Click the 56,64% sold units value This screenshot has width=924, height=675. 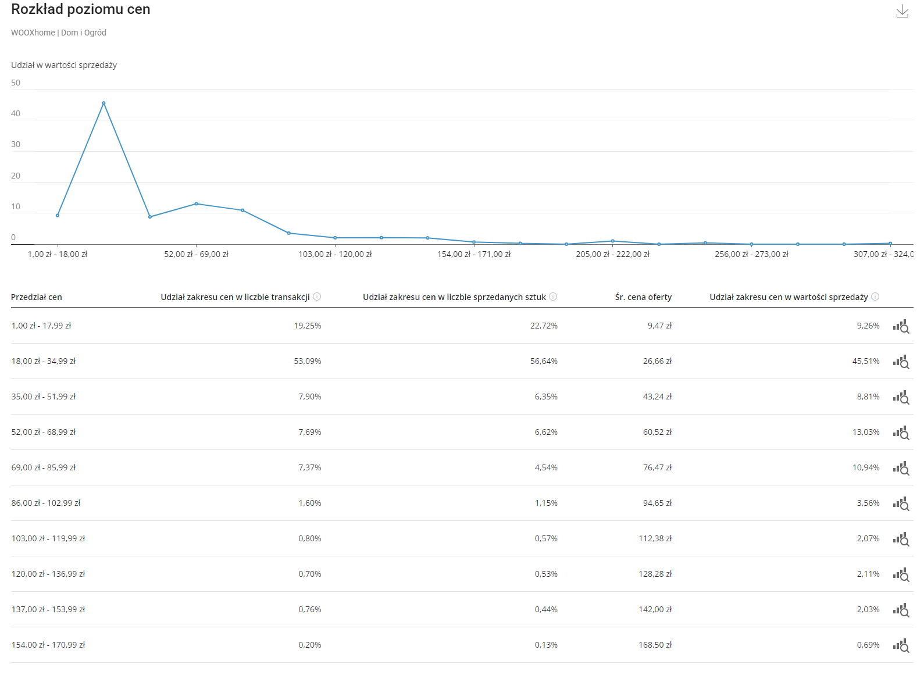544,361
